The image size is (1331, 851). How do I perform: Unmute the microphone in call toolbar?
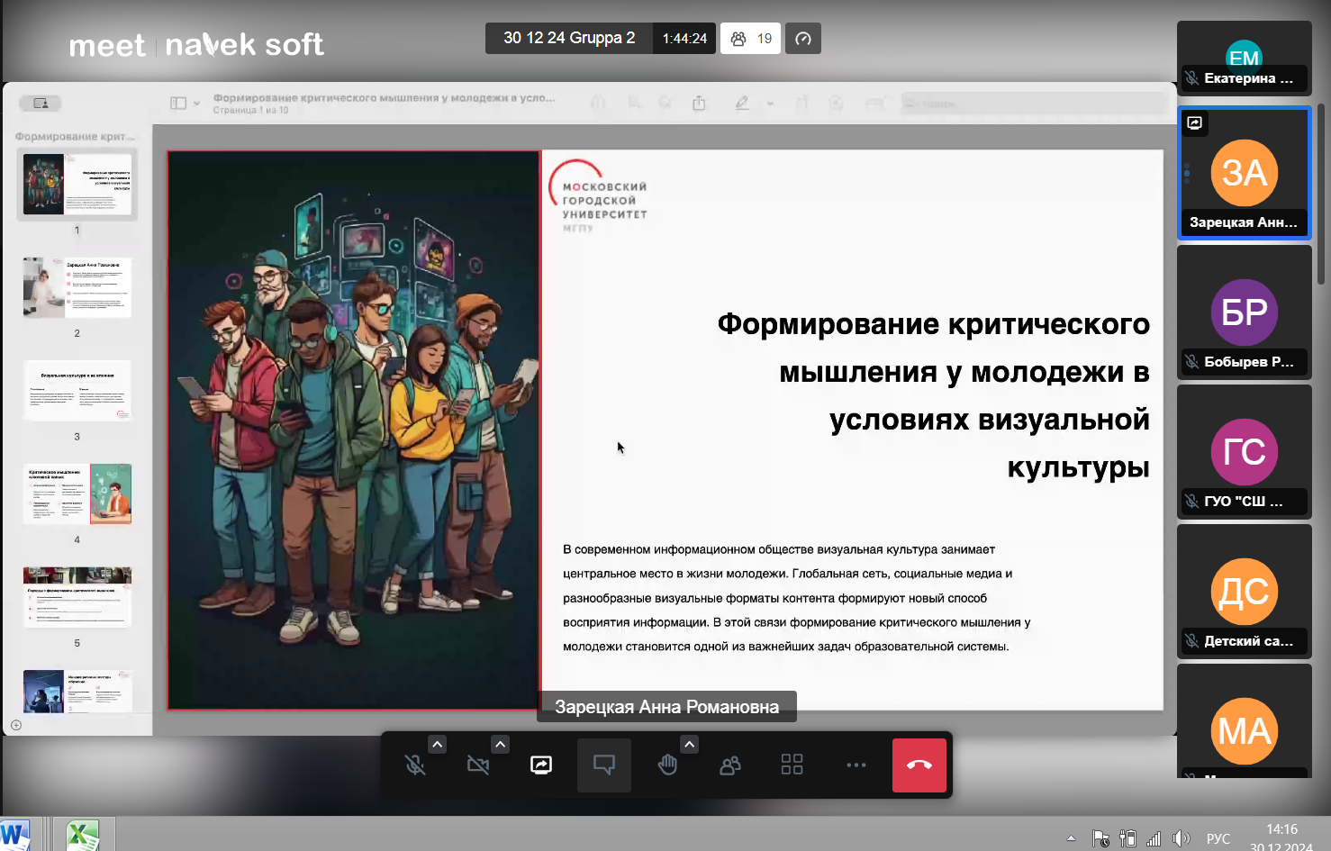(415, 765)
